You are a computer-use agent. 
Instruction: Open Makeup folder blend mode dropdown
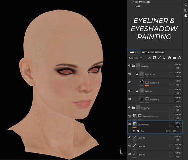coord(178,64)
